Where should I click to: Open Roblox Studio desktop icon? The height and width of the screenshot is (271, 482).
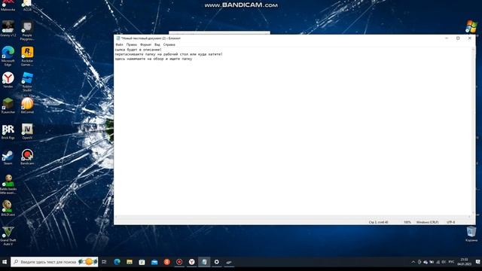coord(27,82)
